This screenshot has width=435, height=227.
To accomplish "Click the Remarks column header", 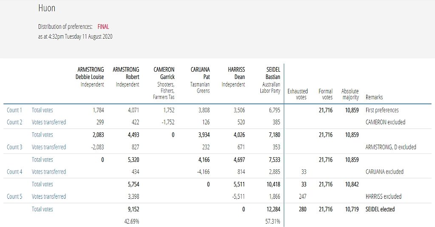I will (374, 97).
